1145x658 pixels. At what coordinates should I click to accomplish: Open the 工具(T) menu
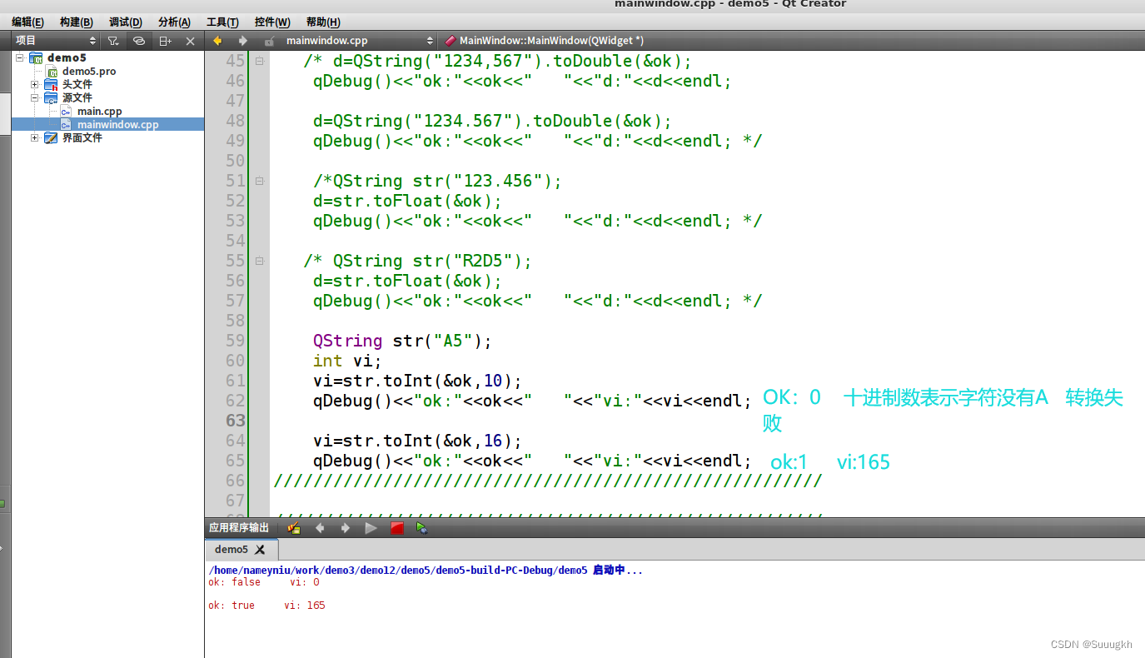tap(222, 22)
